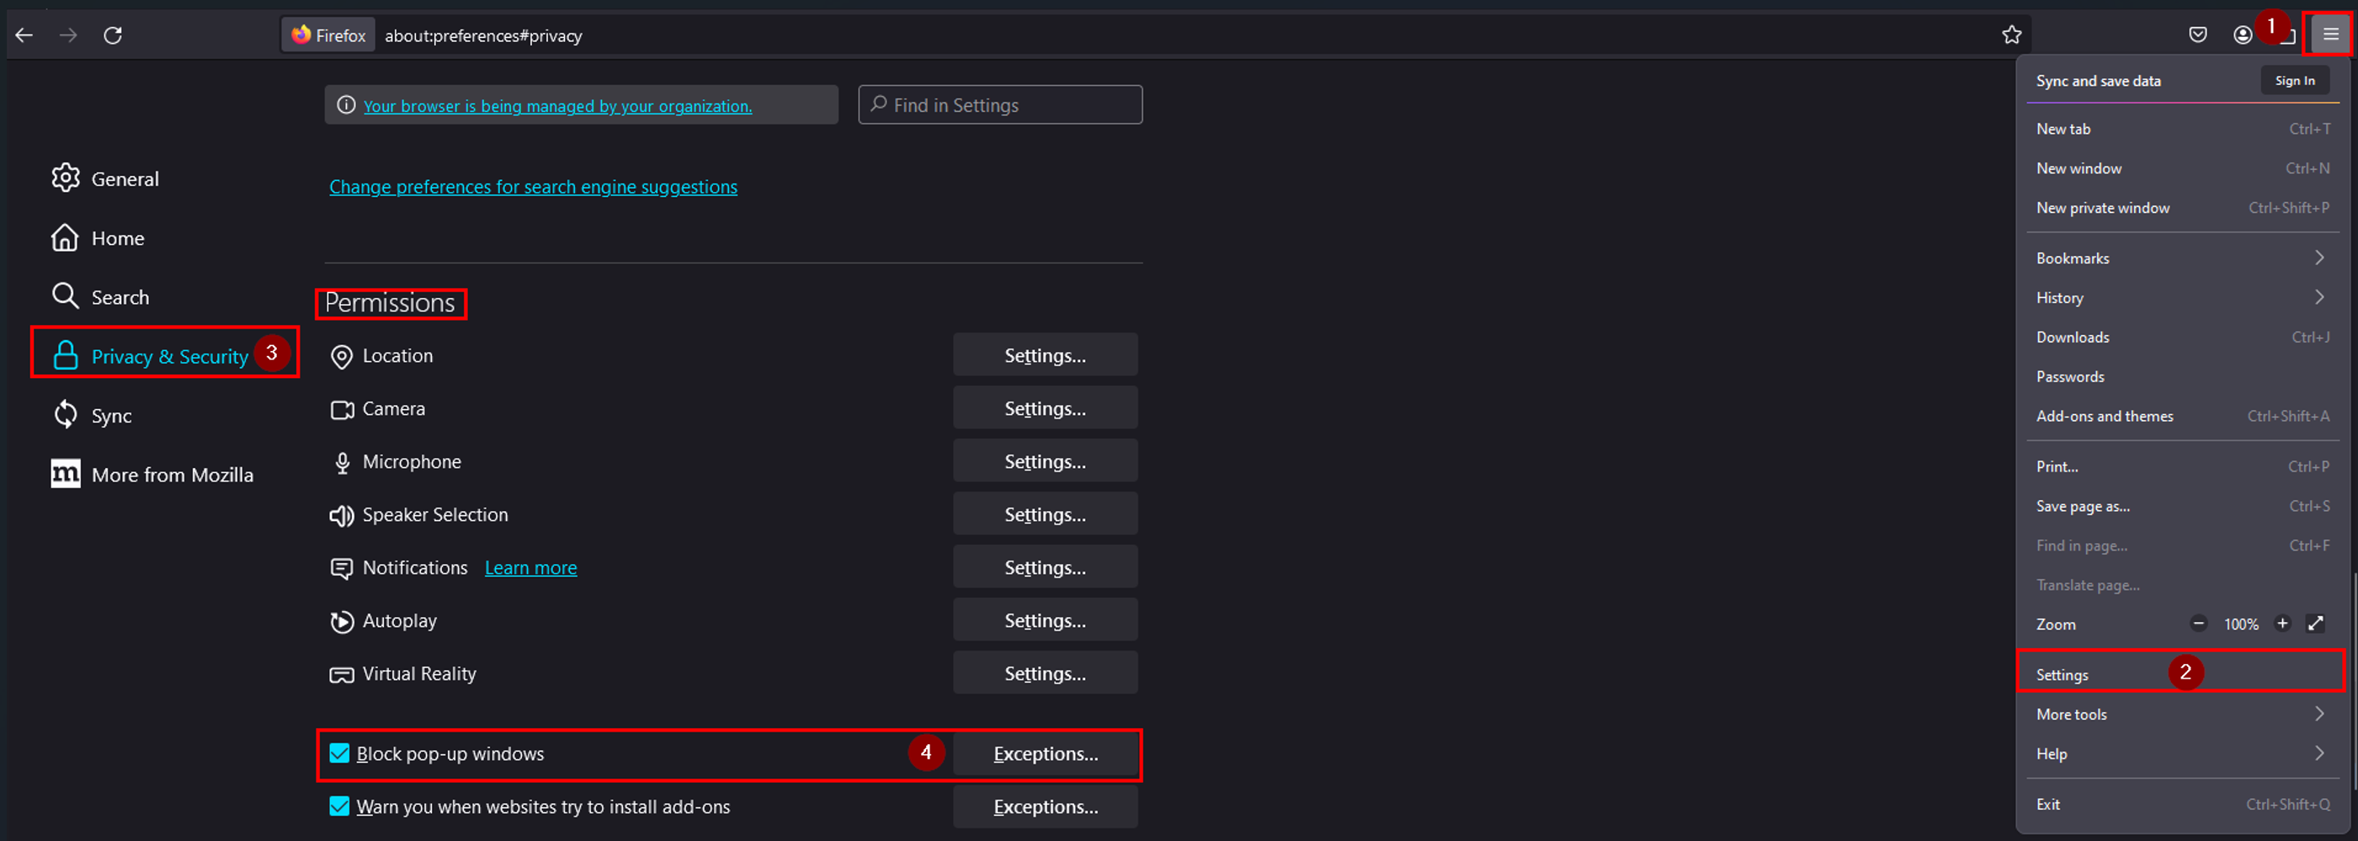Open the managed by your organization link

(557, 106)
